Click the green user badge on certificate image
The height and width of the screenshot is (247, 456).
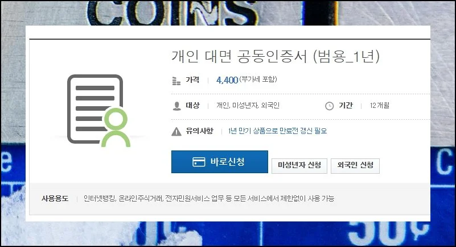[x=116, y=127]
